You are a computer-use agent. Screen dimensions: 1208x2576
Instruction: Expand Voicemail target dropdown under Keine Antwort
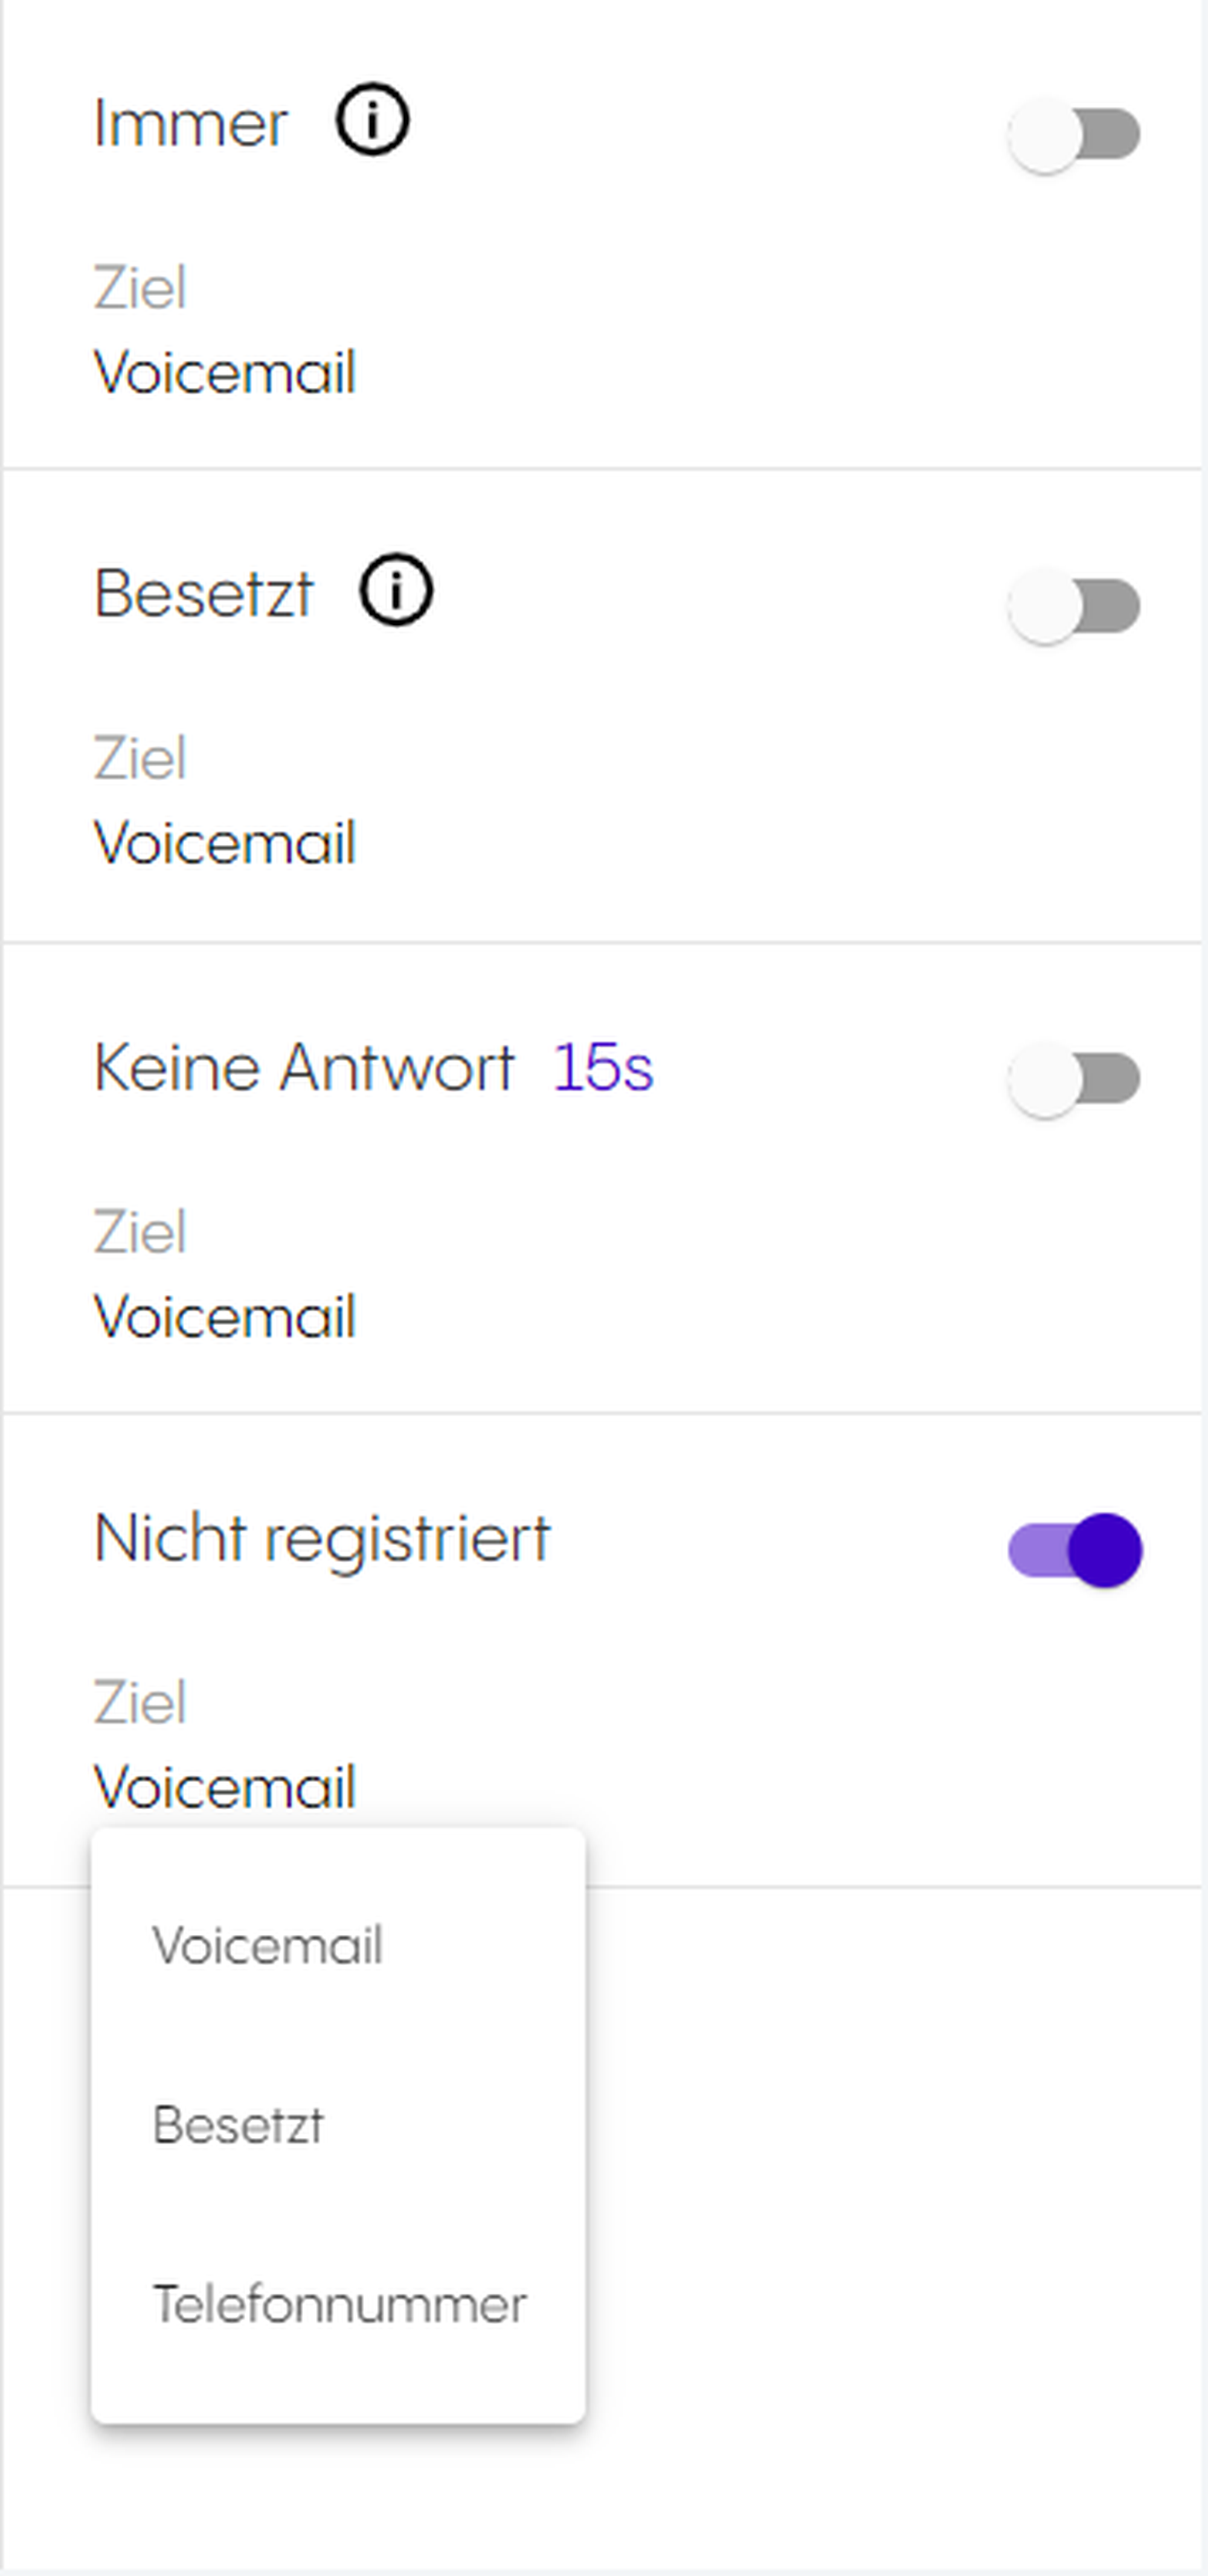click(x=225, y=1316)
